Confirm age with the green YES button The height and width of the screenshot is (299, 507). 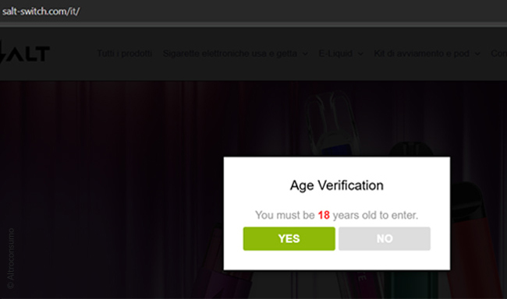point(289,238)
